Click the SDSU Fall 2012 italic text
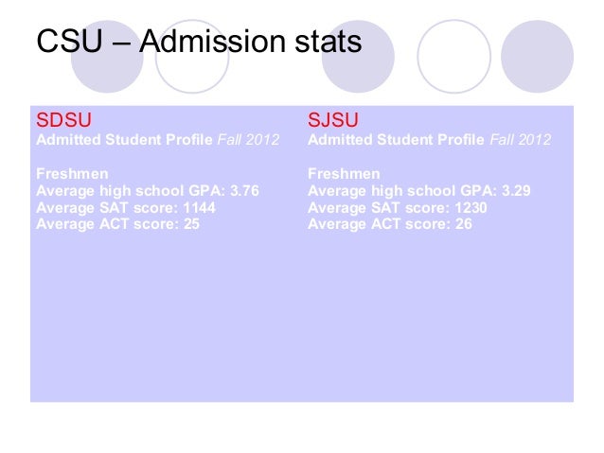The height and width of the screenshot is (453, 604). (248, 139)
